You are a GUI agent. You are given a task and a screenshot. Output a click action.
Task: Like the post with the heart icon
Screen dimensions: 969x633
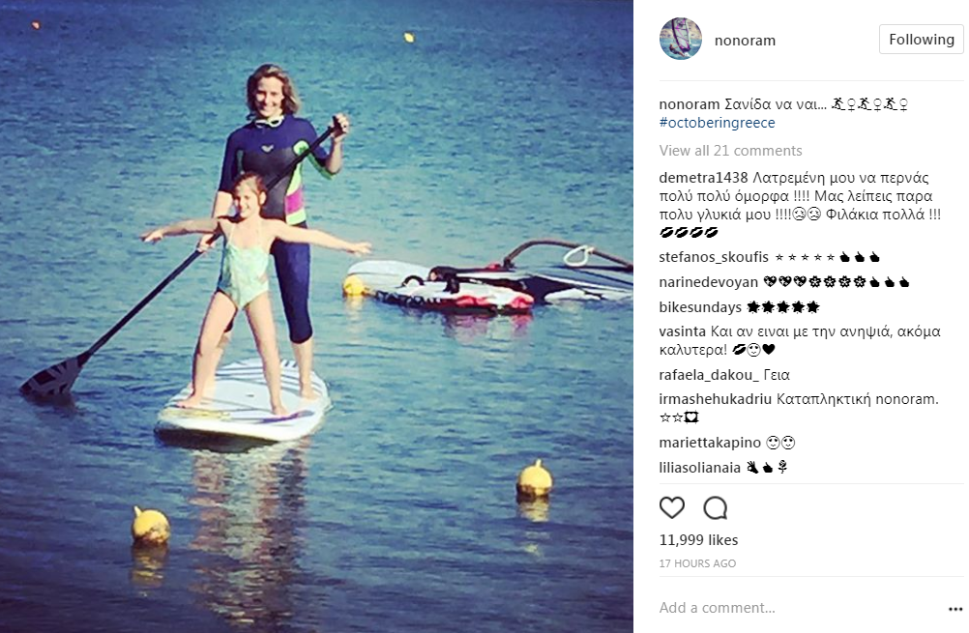[x=672, y=507]
